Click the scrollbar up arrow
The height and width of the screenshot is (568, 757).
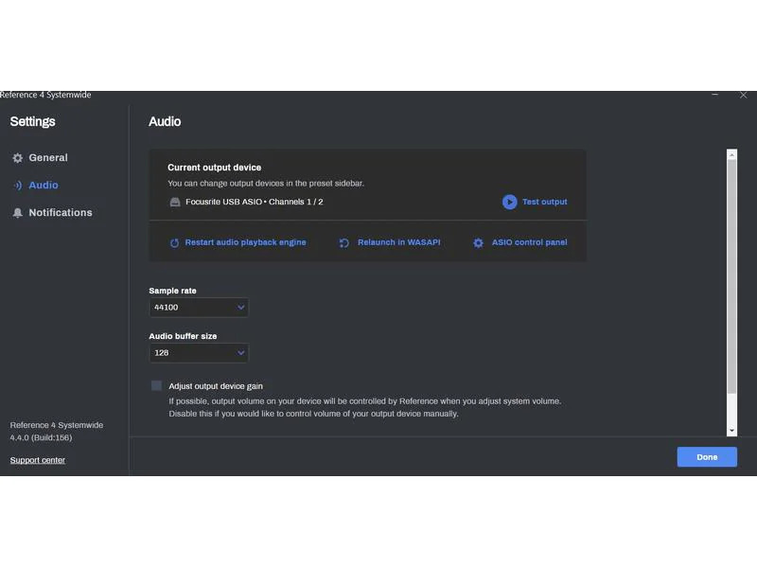[x=731, y=154]
